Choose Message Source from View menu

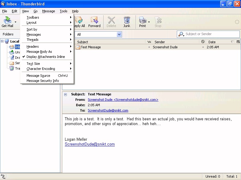click(47, 76)
